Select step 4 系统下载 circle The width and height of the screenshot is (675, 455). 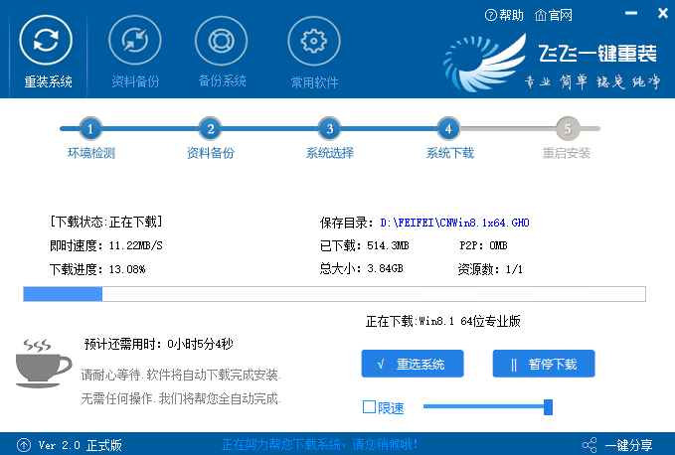448,128
